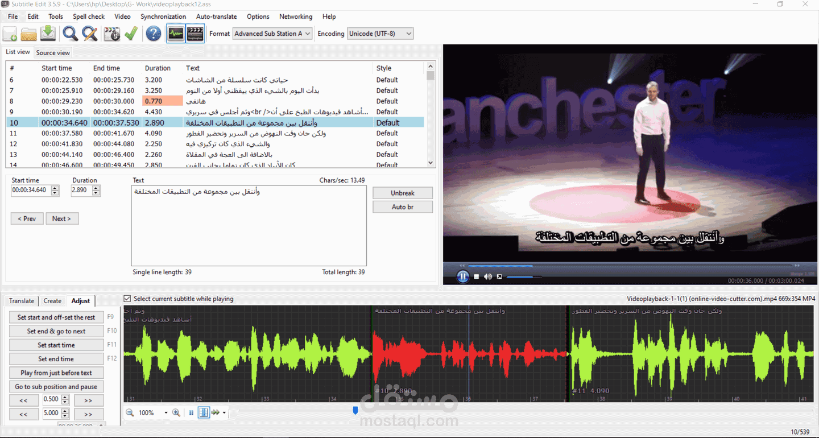The image size is (819, 438).
Task: Open the waveform zoom percentage dropdown
Action: (x=167, y=412)
